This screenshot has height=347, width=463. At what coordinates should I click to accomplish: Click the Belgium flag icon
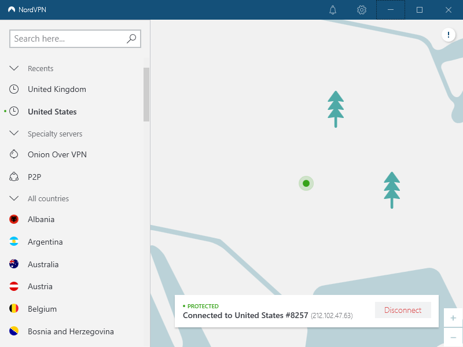[x=14, y=308]
